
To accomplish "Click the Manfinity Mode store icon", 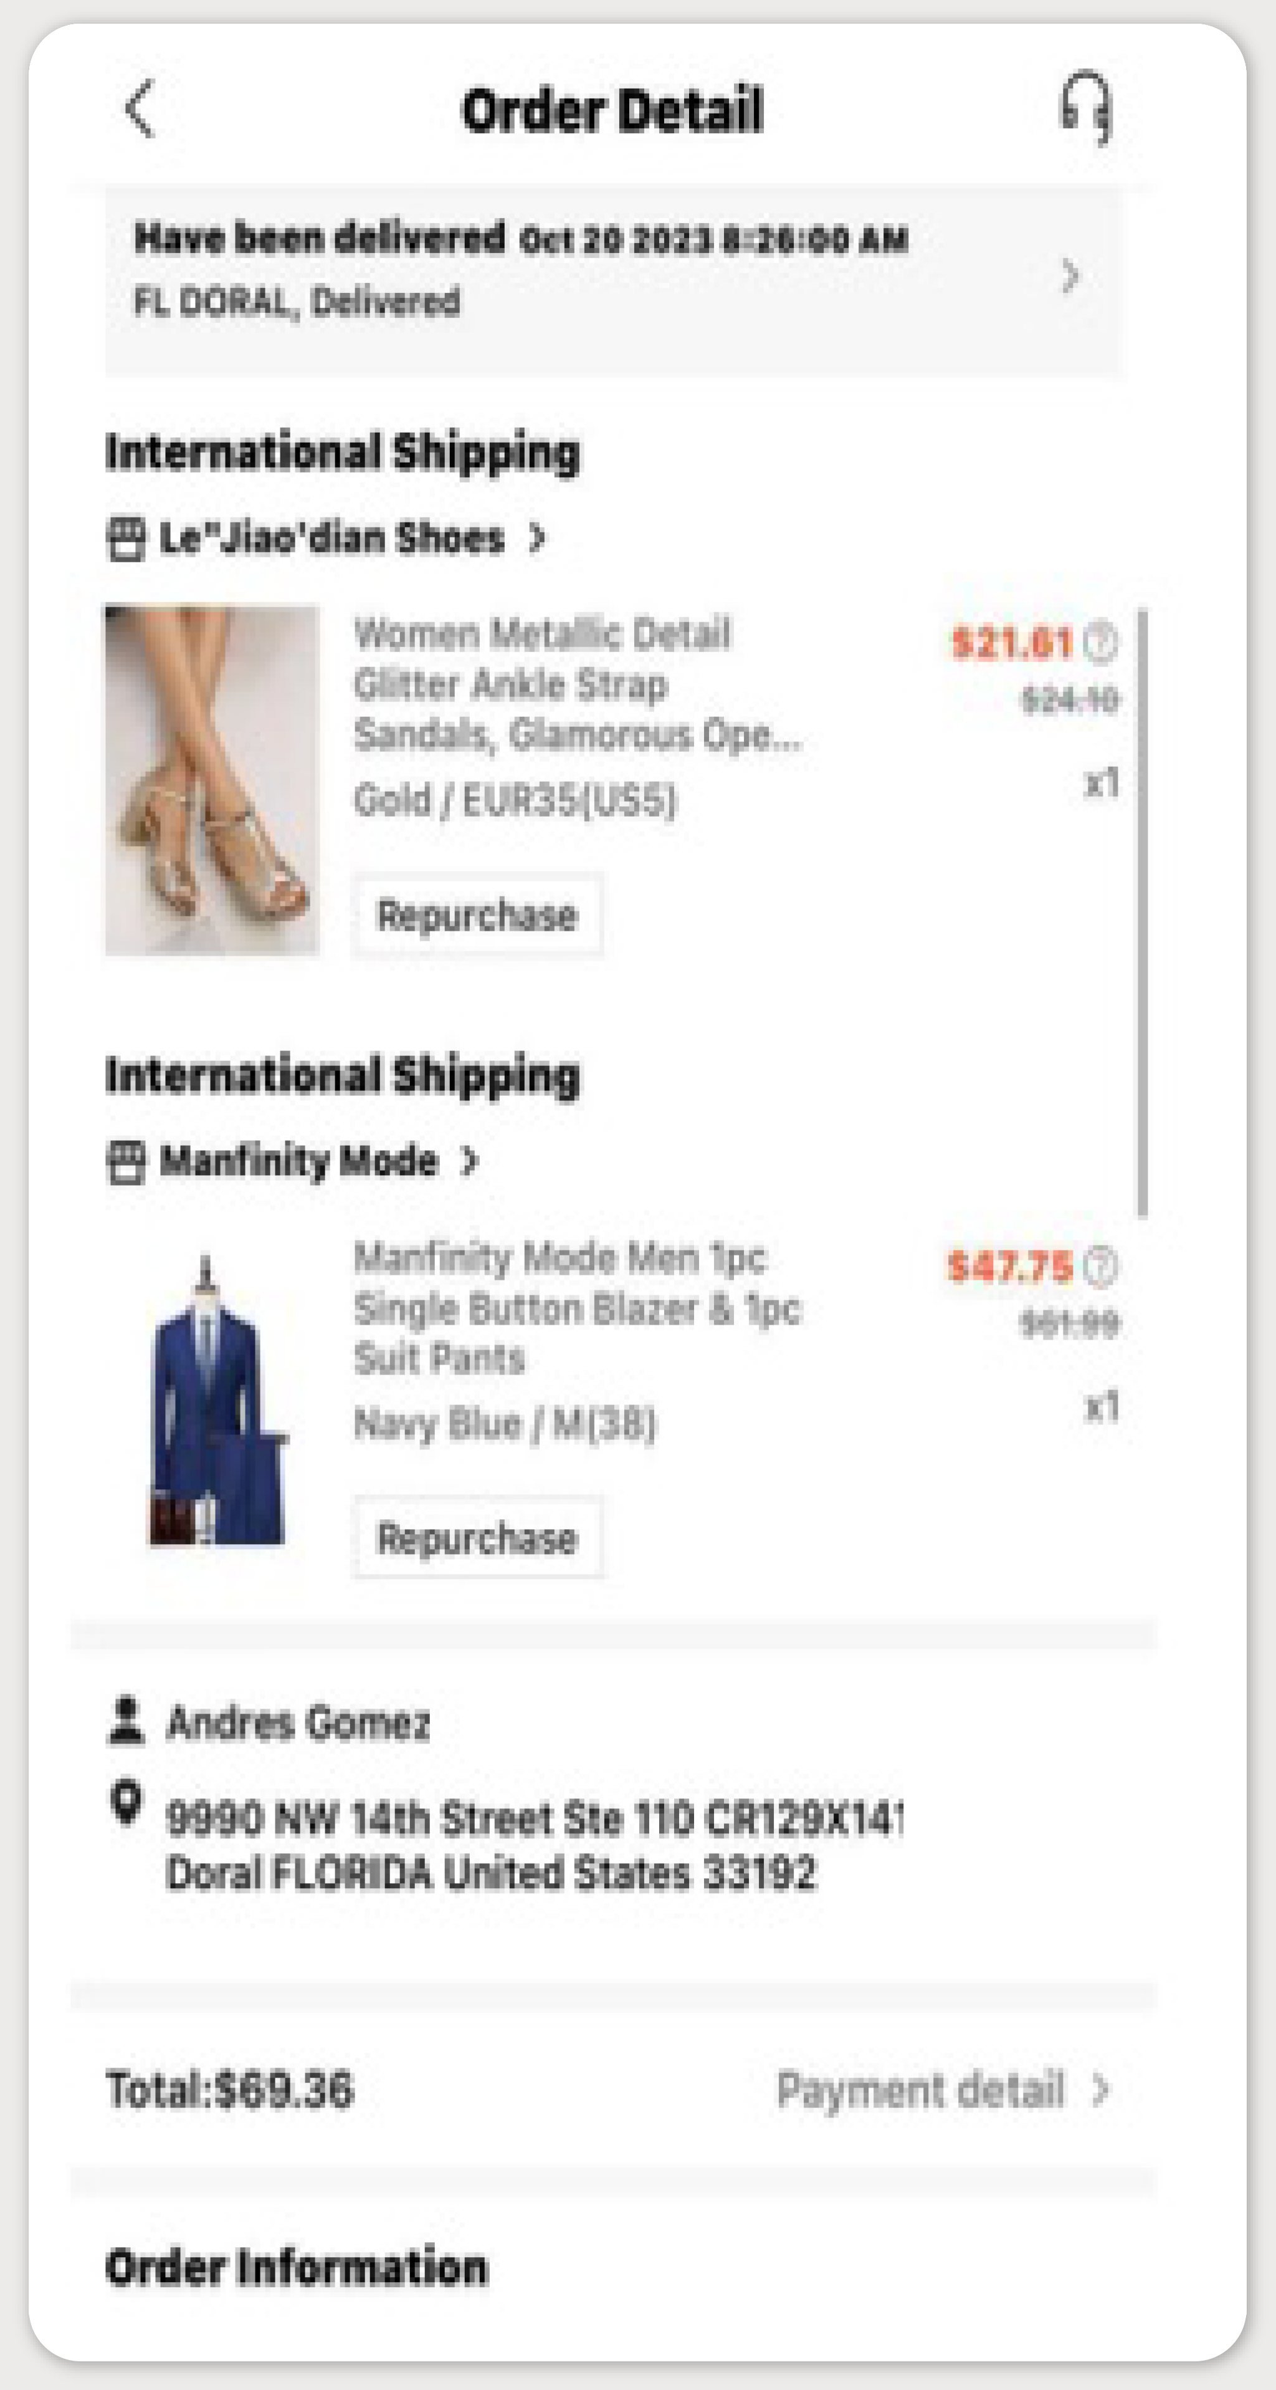I will (126, 1163).
